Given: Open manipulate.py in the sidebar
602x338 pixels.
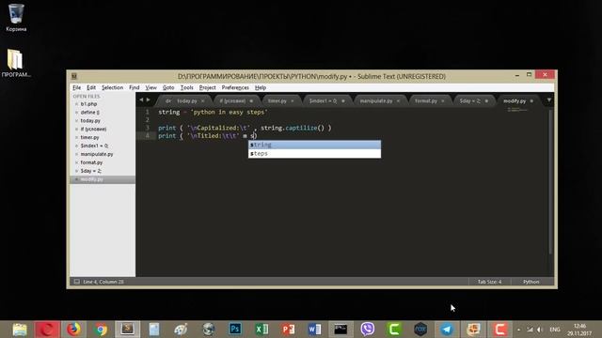Looking at the screenshot, I should tap(97, 154).
